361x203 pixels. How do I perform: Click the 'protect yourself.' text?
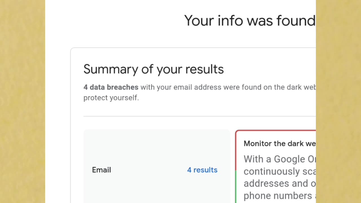click(111, 98)
